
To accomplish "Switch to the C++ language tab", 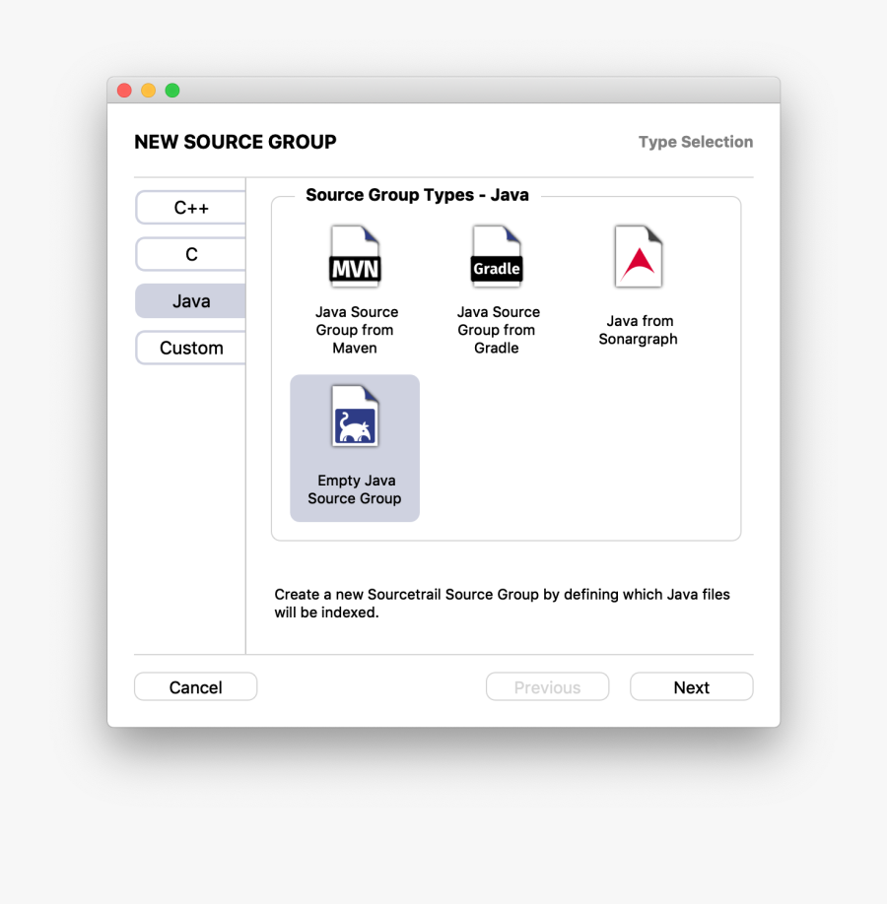I will [191, 208].
